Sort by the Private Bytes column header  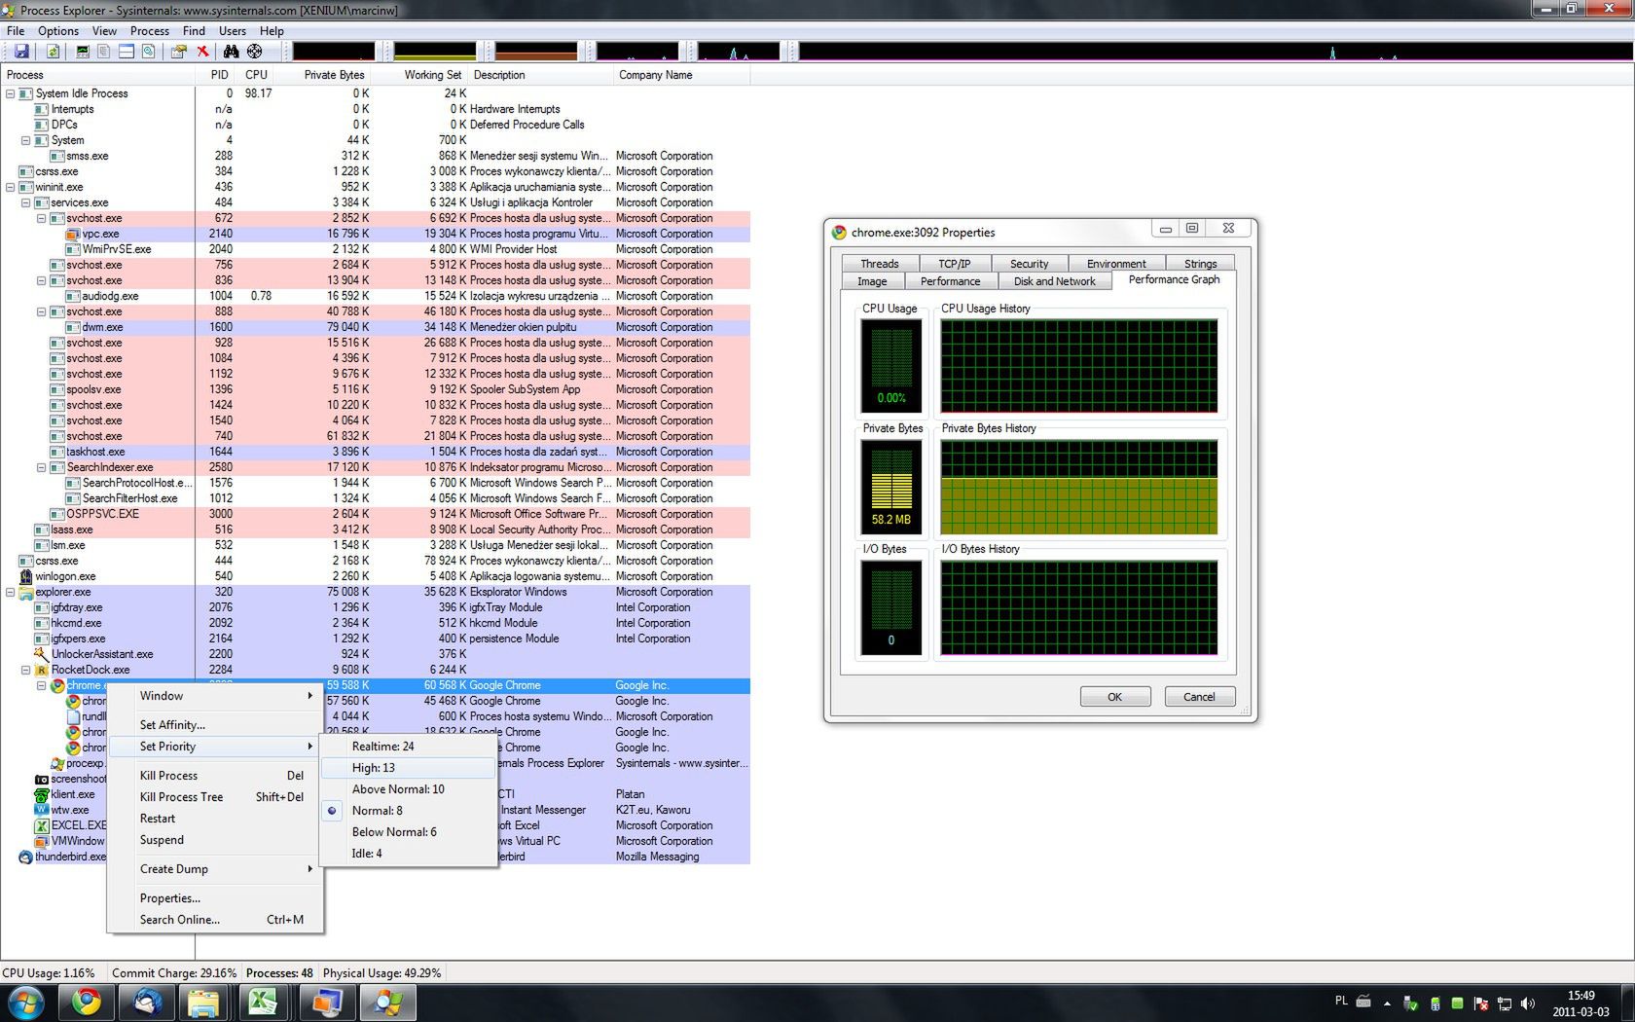pos(323,75)
